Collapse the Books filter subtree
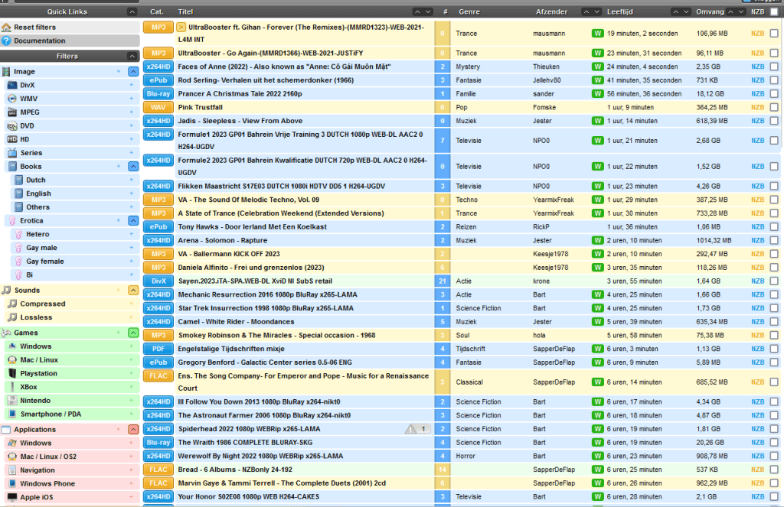784x507 pixels. (x=133, y=166)
